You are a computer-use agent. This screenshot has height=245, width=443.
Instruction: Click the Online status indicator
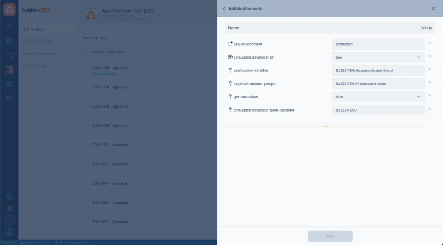[9, 242]
